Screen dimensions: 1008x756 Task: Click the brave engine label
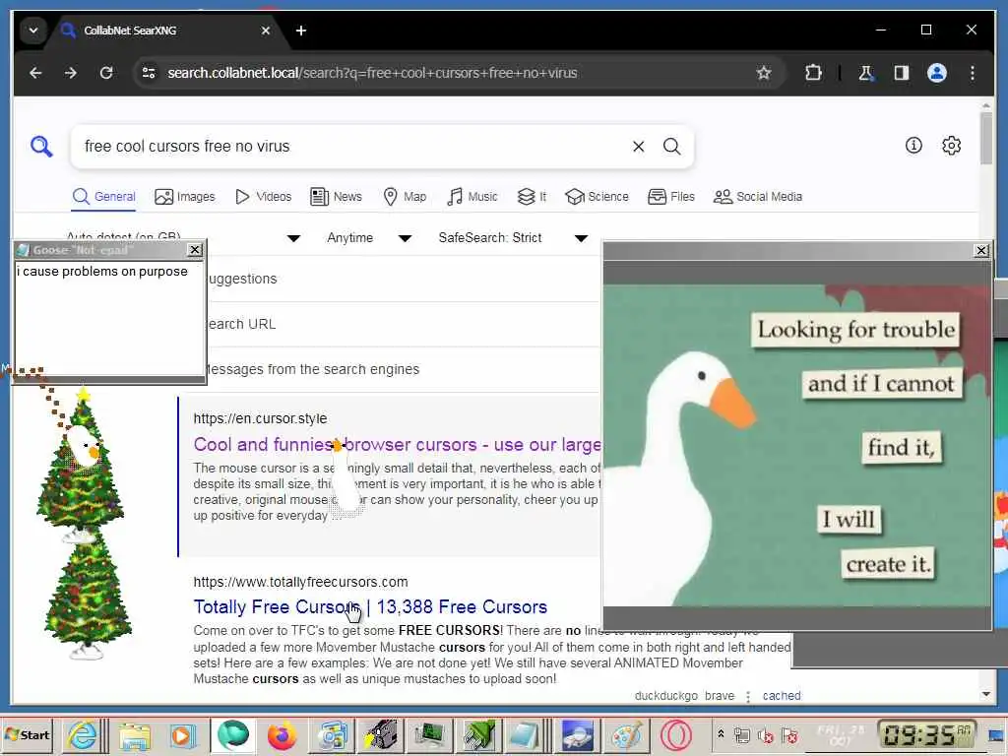pyautogui.click(x=720, y=696)
